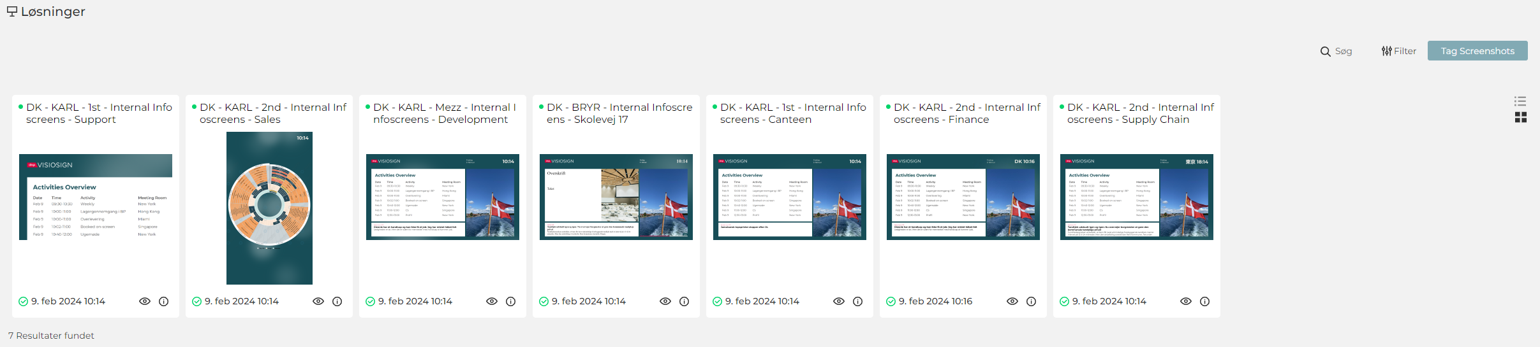Click the Søg search input field
Image resolution: width=1540 pixels, height=347 pixels.
click(1344, 51)
